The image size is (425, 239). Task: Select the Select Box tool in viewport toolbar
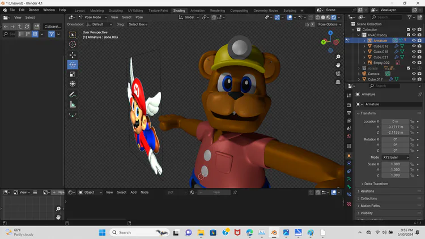pos(73,35)
